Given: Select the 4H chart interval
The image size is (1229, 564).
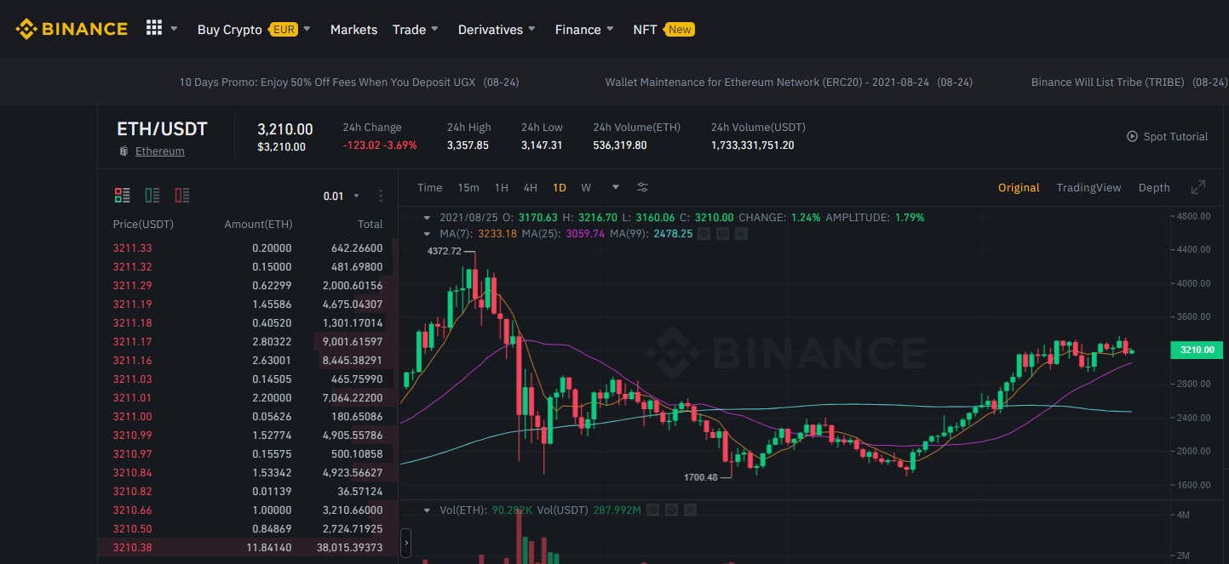Looking at the screenshot, I should click(531, 187).
